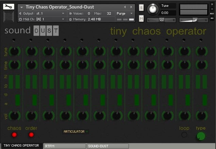
Task: Open instrument edit mode with the wrench icon
Action: [x=9, y=6]
